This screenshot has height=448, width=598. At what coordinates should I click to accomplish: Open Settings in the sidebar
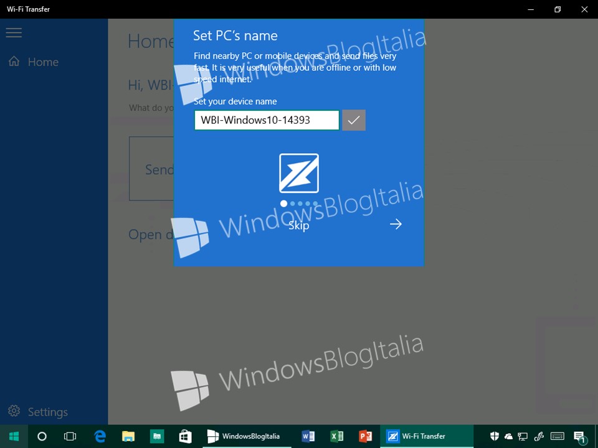coord(38,411)
